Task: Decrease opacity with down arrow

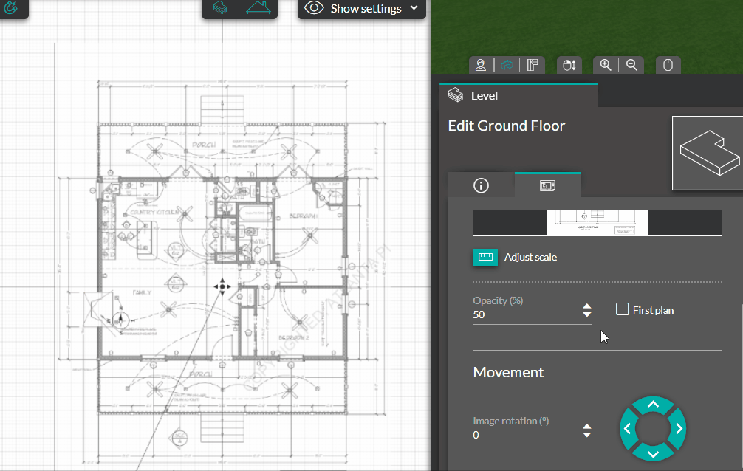Action: coord(586,314)
